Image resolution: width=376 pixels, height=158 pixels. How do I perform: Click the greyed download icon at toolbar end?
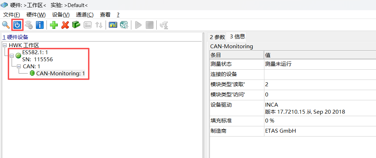[x=164, y=25]
